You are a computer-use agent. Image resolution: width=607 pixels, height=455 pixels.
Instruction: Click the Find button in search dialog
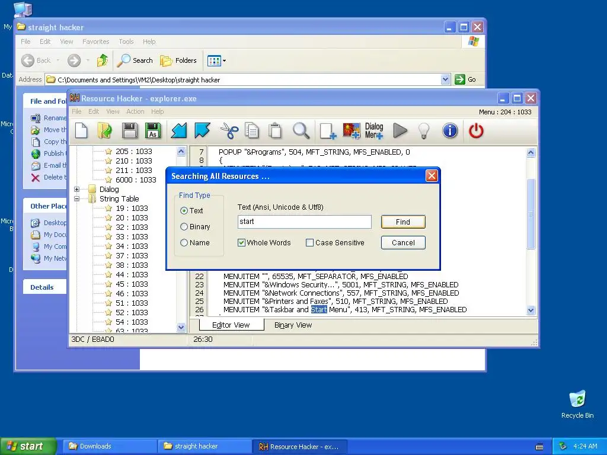coord(403,222)
